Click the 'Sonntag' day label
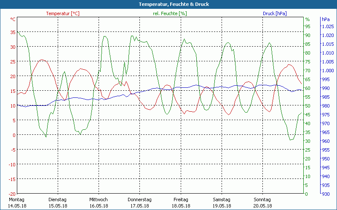337x210 pixels. [262, 199]
